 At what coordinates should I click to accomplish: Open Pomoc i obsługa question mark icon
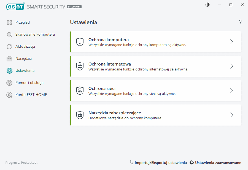[9, 83]
